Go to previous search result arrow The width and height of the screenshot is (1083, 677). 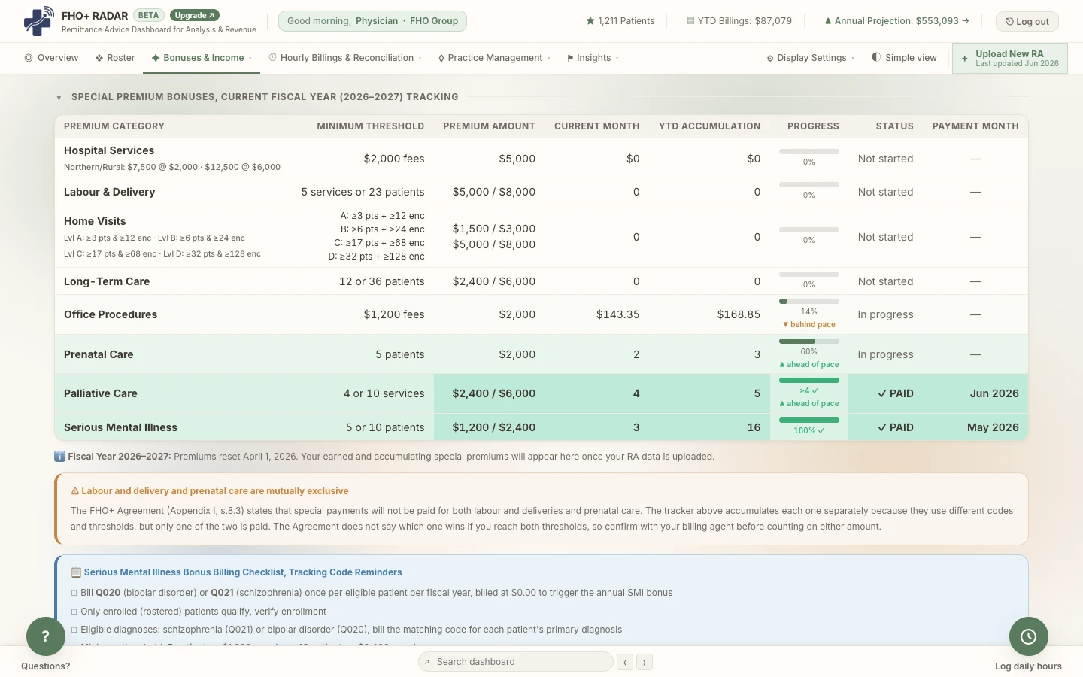pyautogui.click(x=625, y=662)
